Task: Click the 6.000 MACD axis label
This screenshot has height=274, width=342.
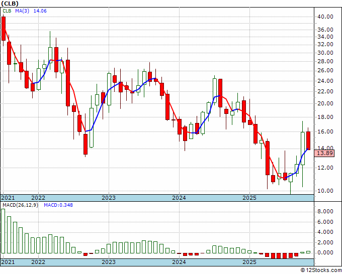Action: coord(325,222)
